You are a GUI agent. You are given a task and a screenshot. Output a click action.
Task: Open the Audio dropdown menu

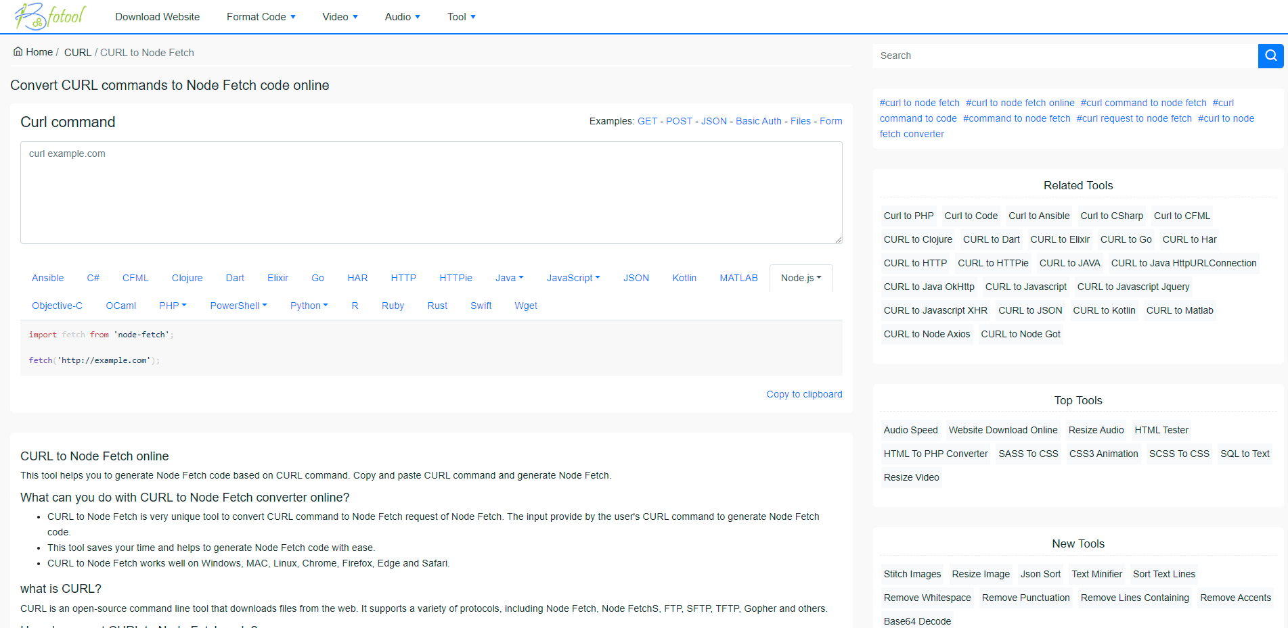[x=402, y=17]
